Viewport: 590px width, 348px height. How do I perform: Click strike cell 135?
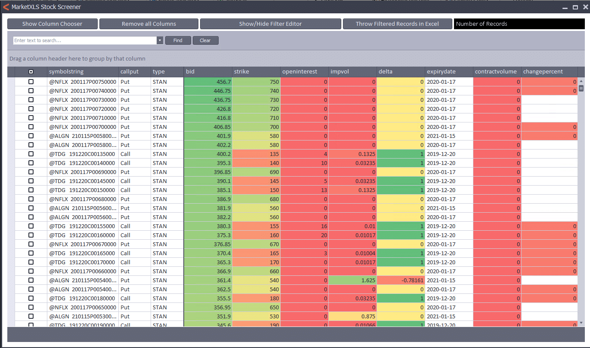[x=256, y=154]
